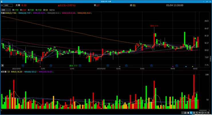Minimize the 技術分析 window
Screen dimensions: 212x115
coord(204,1)
